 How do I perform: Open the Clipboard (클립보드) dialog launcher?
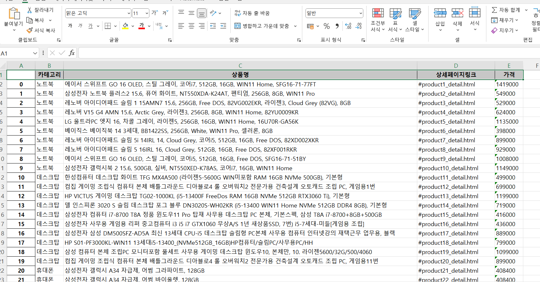(x=59, y=40)
